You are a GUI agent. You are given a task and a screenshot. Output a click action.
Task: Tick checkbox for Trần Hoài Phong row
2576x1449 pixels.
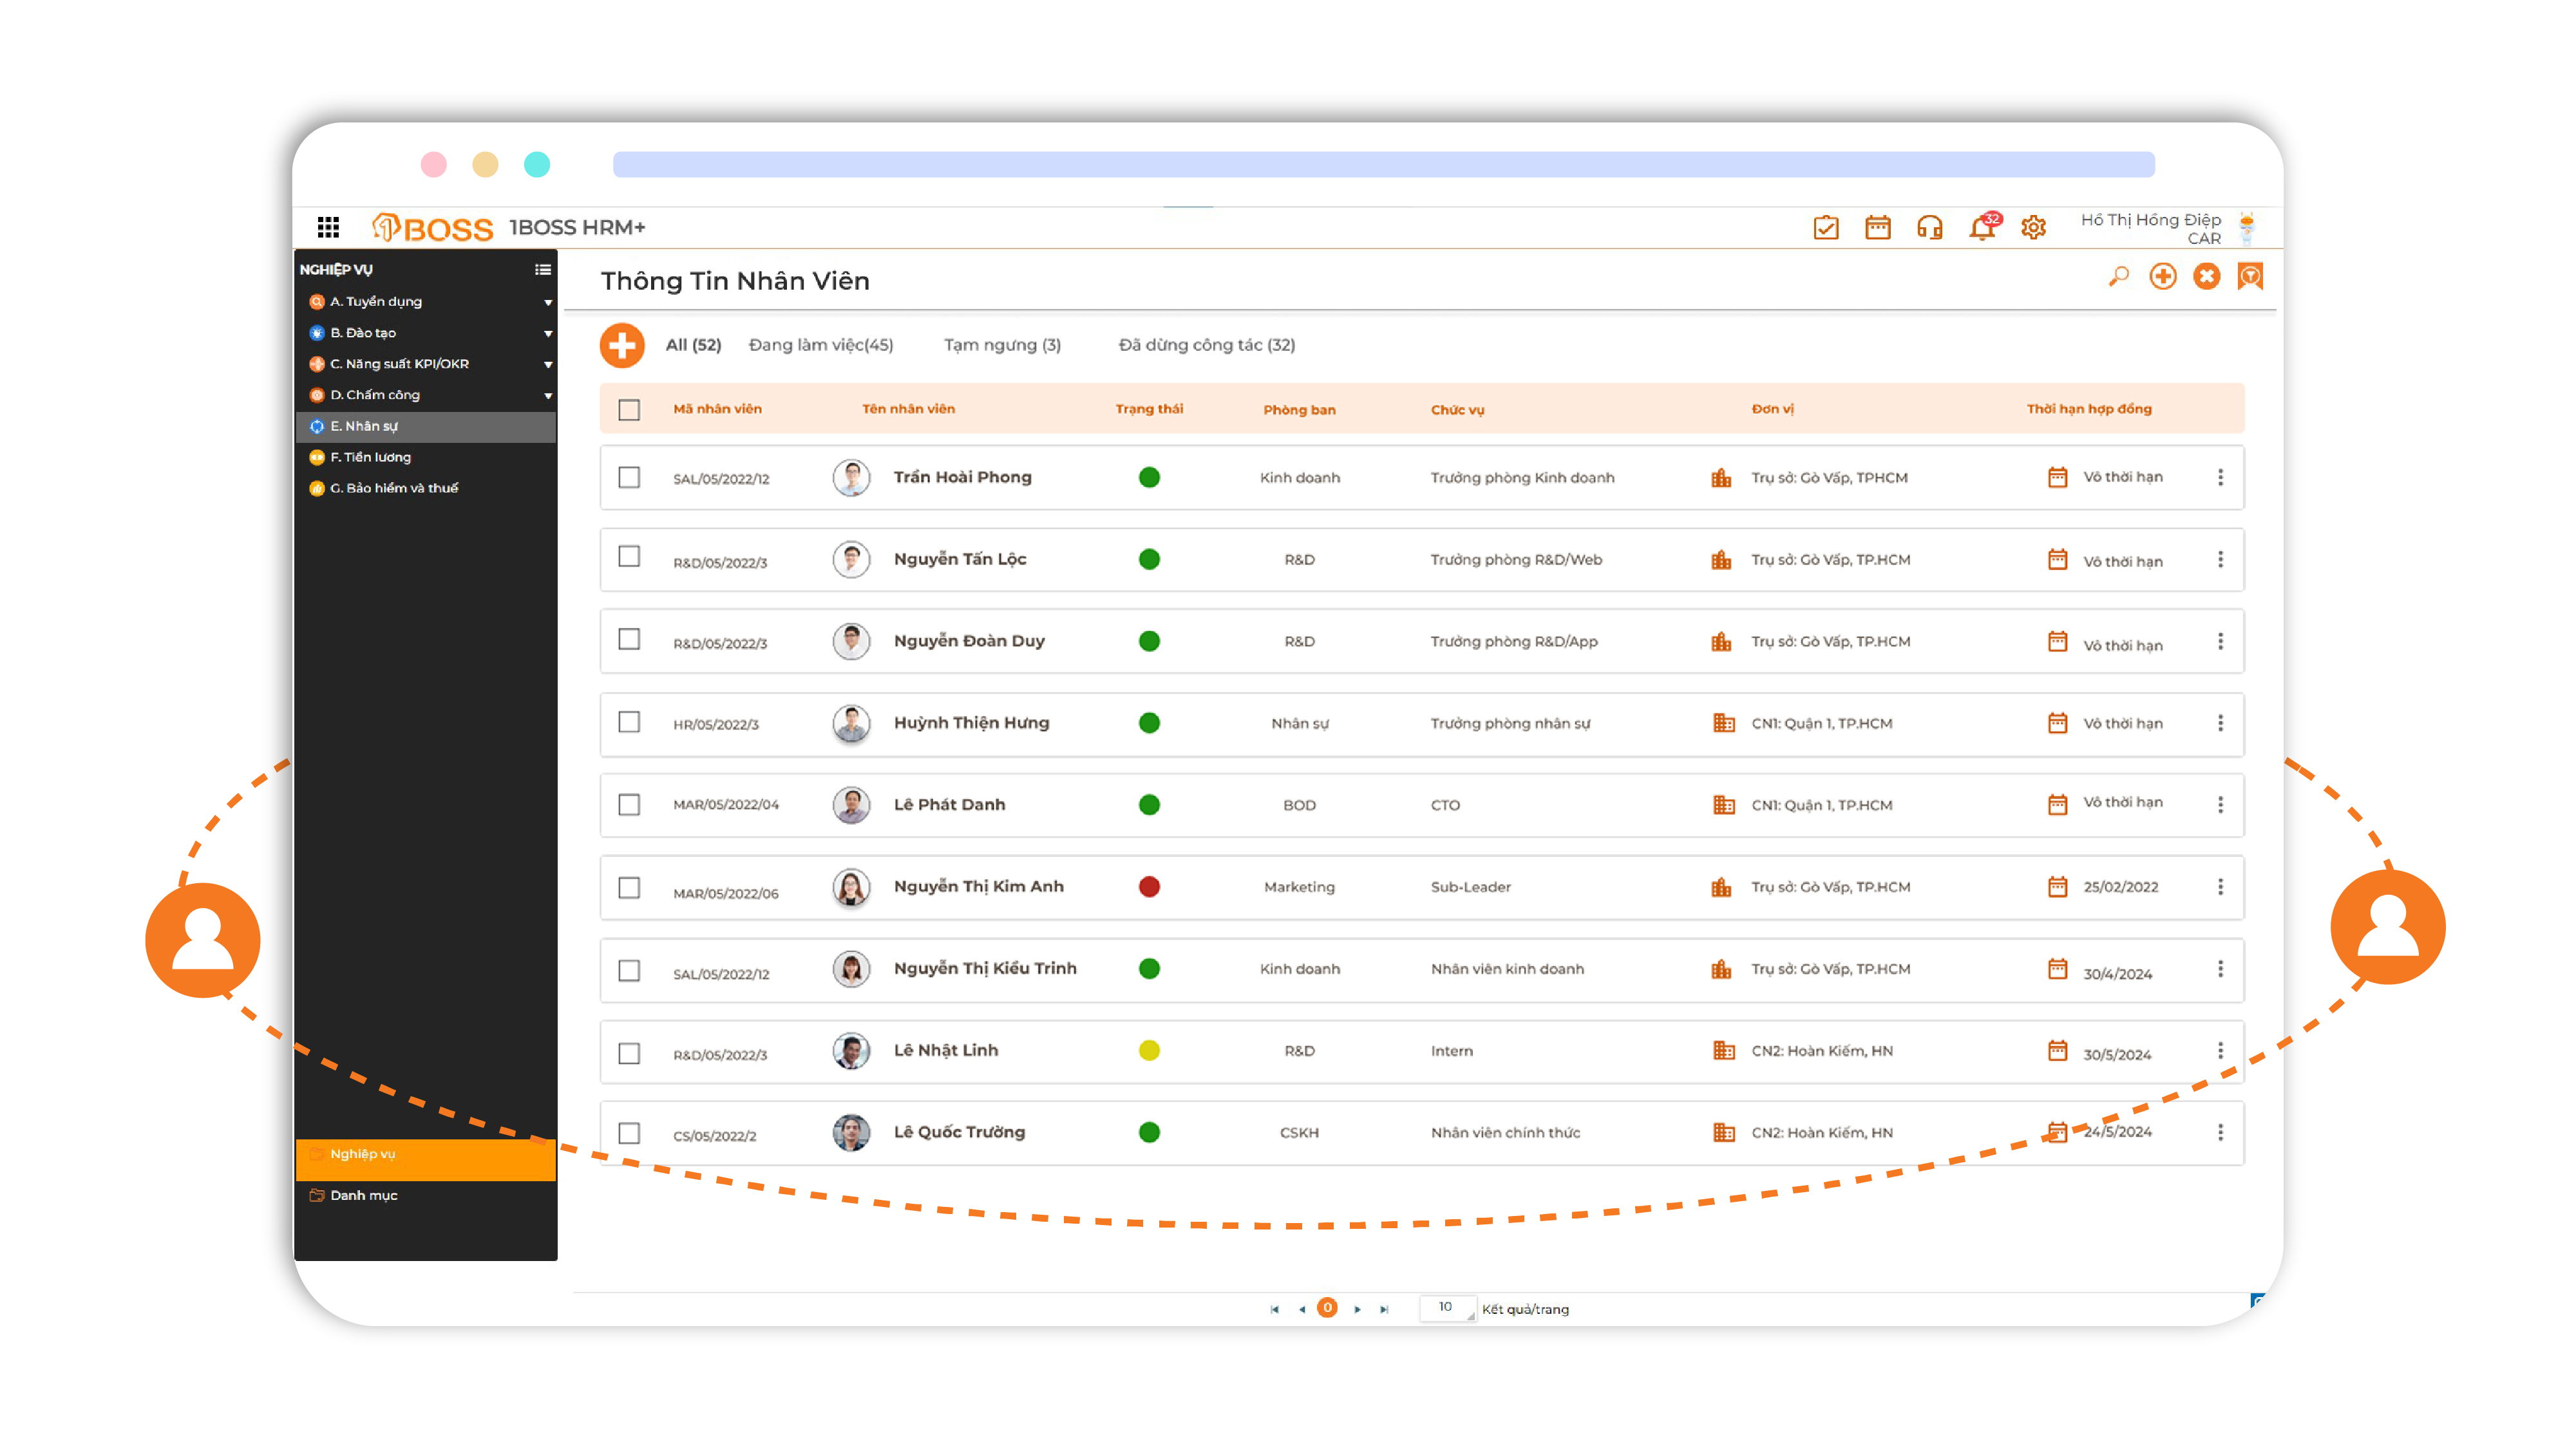pos(629,478)
